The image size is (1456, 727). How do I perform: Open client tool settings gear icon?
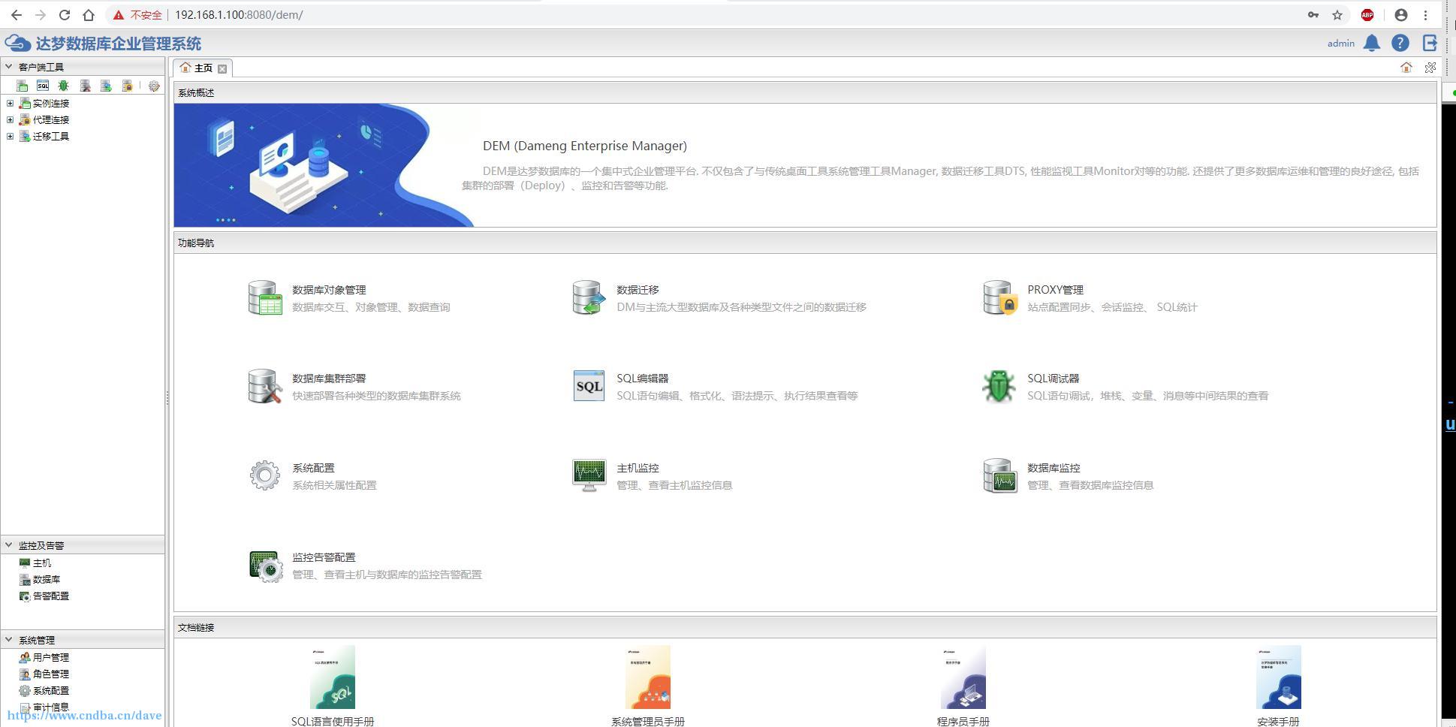click(154, 86)
